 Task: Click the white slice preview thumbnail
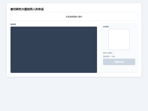point(119,39)
